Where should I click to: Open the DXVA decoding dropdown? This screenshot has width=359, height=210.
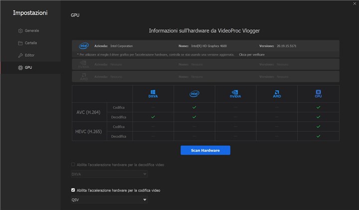(109, 174)
